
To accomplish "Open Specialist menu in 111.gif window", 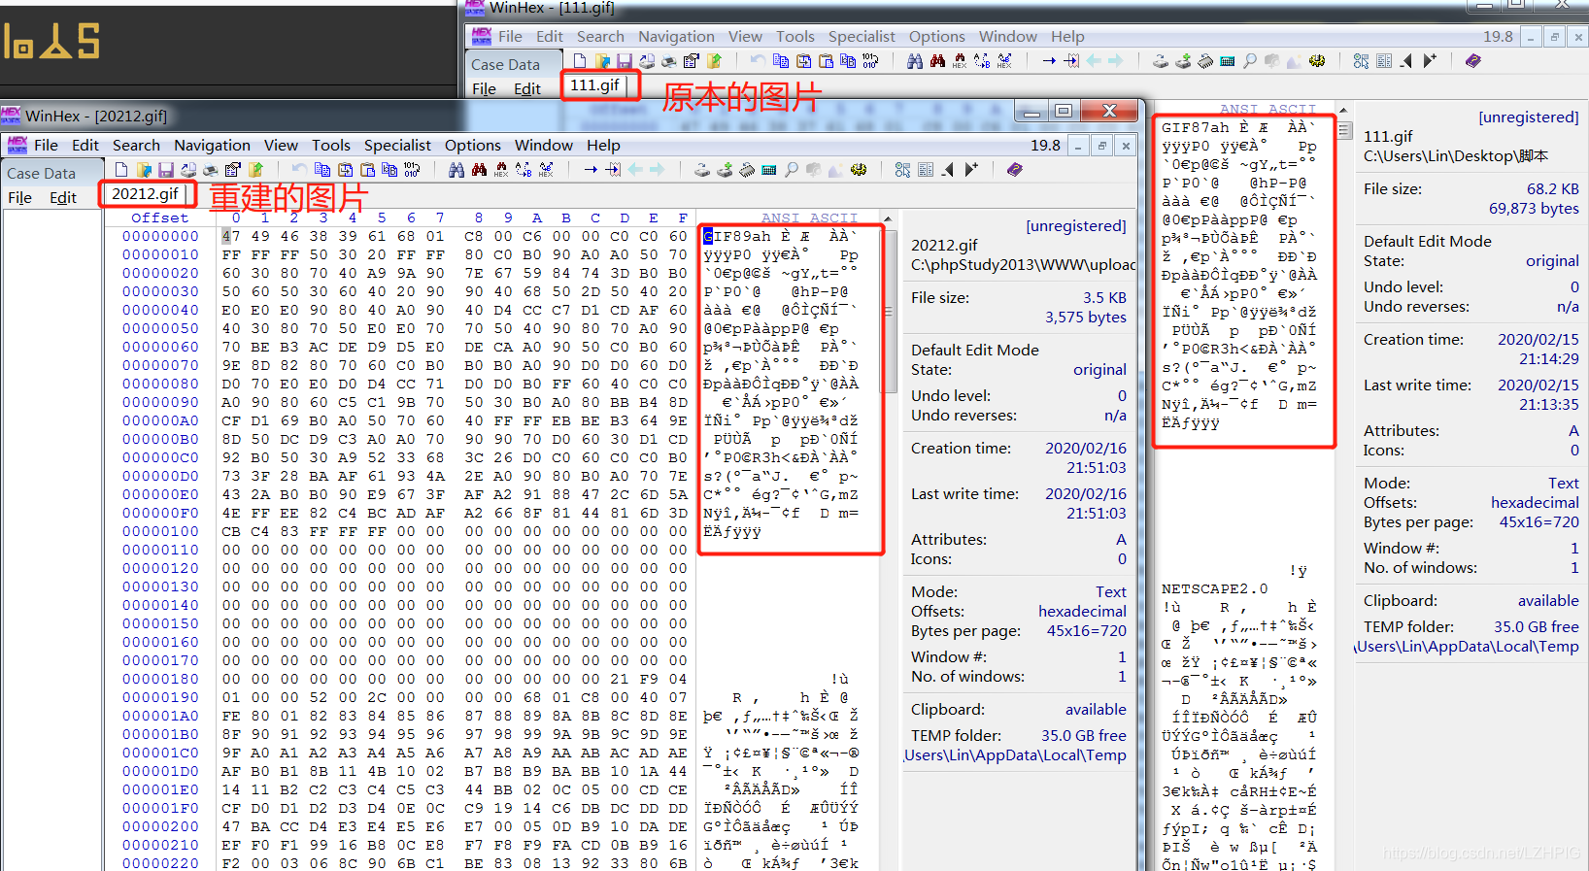I will [862, 37].
